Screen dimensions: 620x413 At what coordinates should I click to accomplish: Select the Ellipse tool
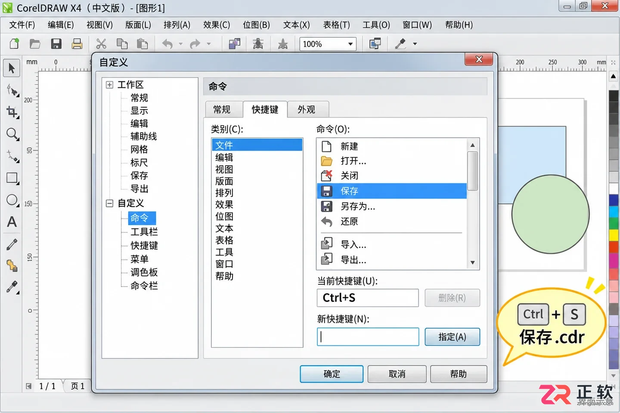click(12, 200)
